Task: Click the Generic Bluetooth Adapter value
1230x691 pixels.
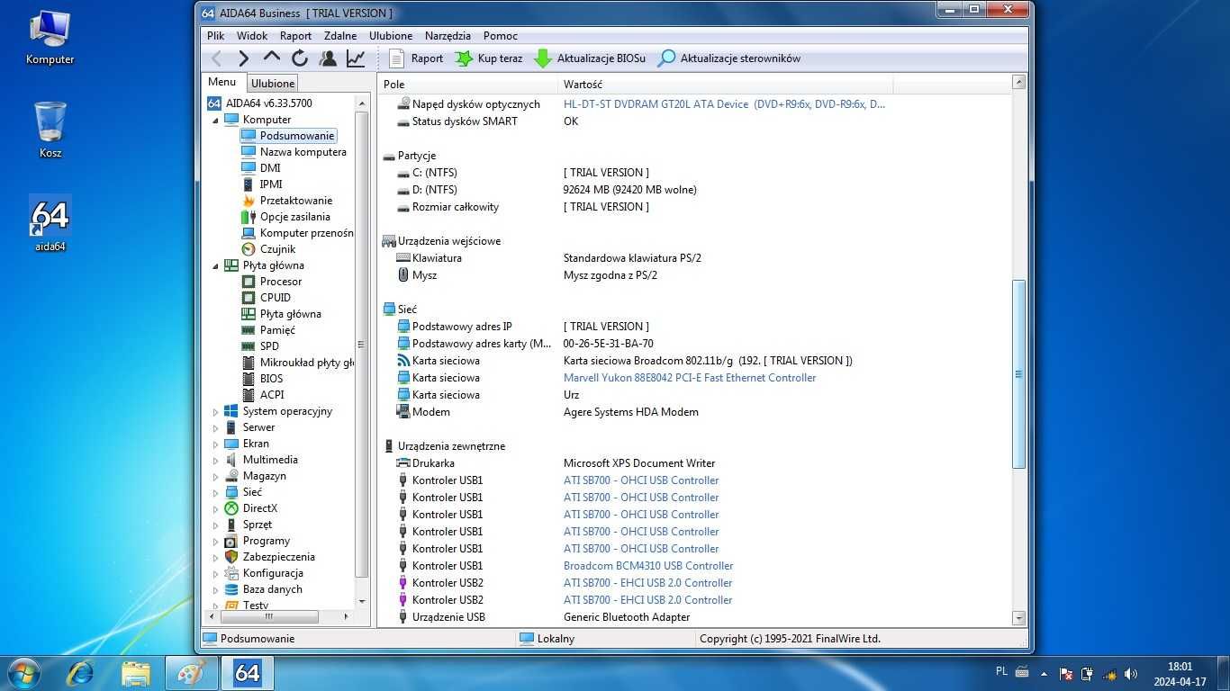Action: 627,617
